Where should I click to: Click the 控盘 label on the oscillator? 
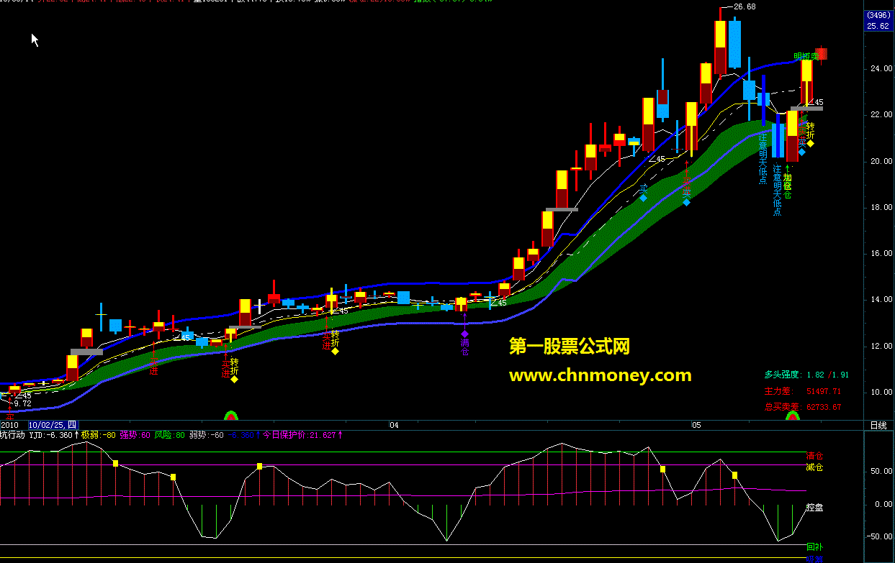[814, 508]
